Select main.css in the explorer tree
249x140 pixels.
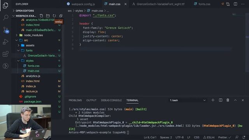click(33, 71)
